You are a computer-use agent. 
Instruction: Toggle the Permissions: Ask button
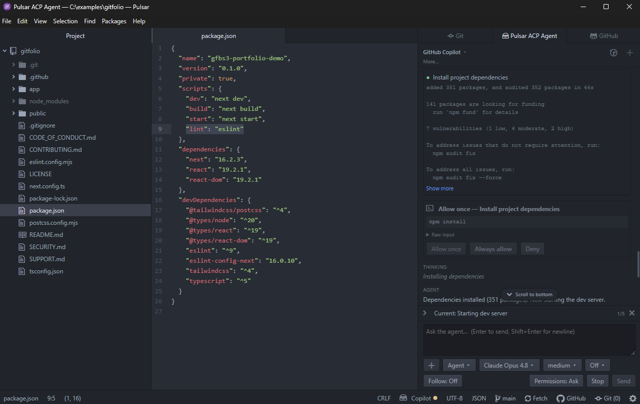[556, 381]
